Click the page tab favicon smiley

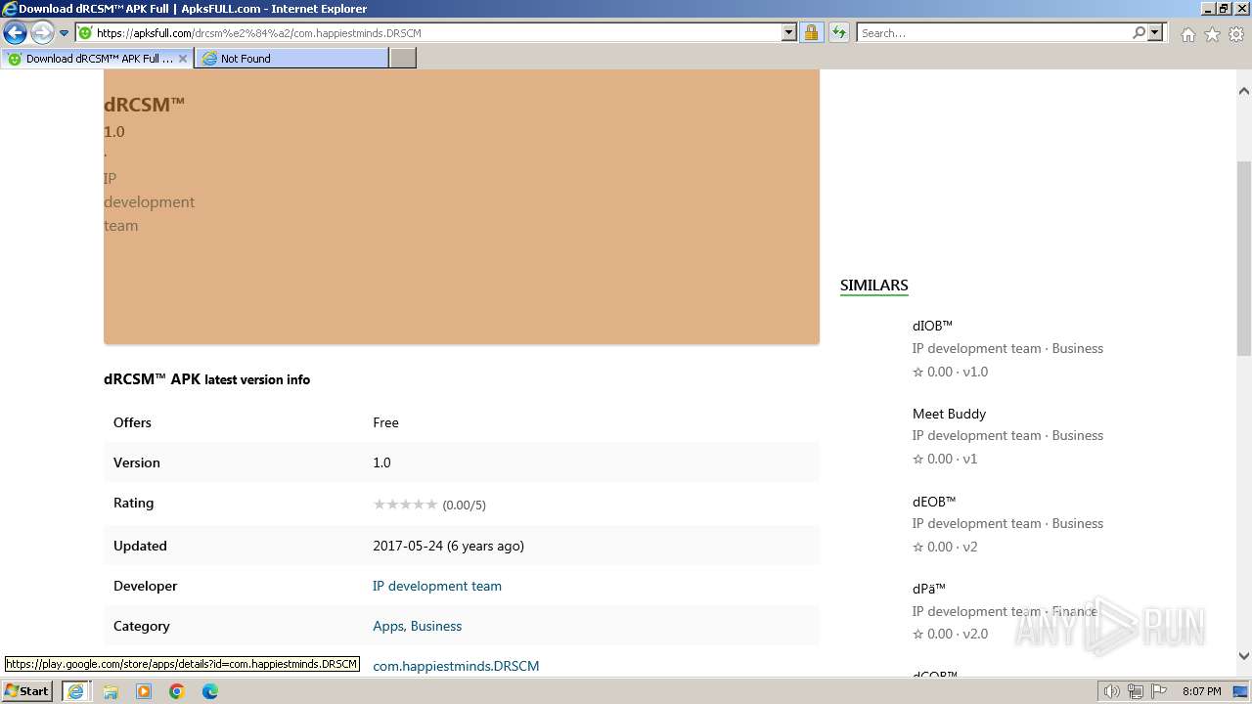[x=14, y=59]
